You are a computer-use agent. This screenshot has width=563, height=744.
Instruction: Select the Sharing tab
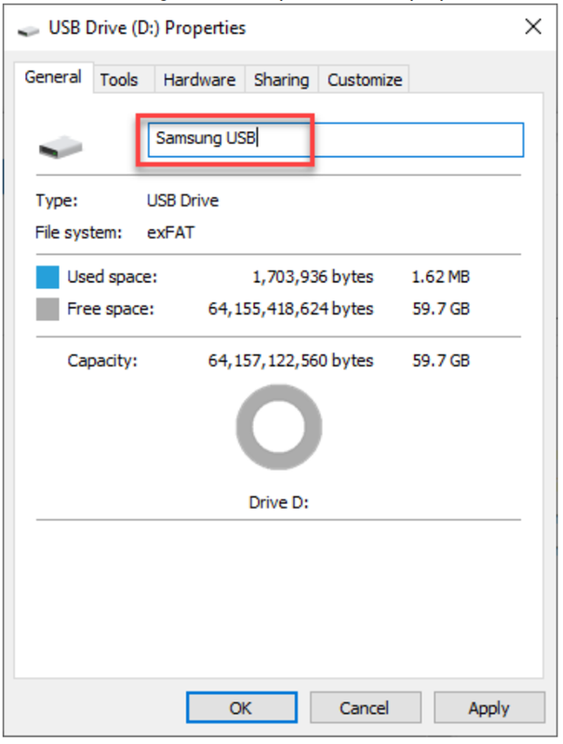click(282, 80)
